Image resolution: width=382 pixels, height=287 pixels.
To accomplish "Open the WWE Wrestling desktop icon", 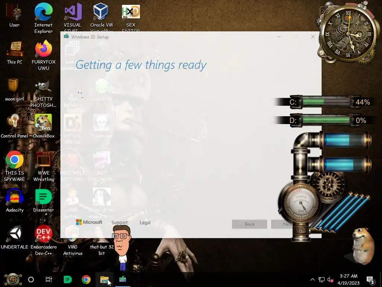I will point(44,166).
